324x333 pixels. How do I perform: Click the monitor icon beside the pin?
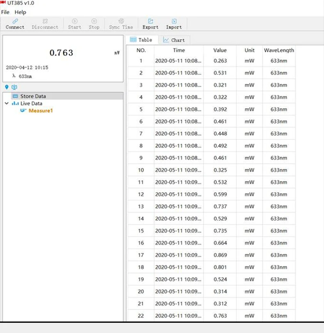14,87
